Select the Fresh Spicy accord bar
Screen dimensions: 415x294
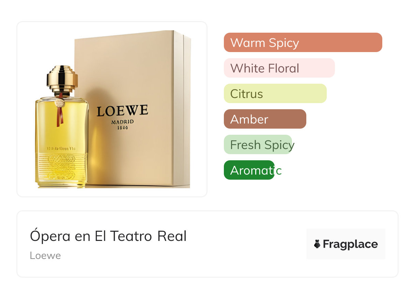tap(258, 145)
